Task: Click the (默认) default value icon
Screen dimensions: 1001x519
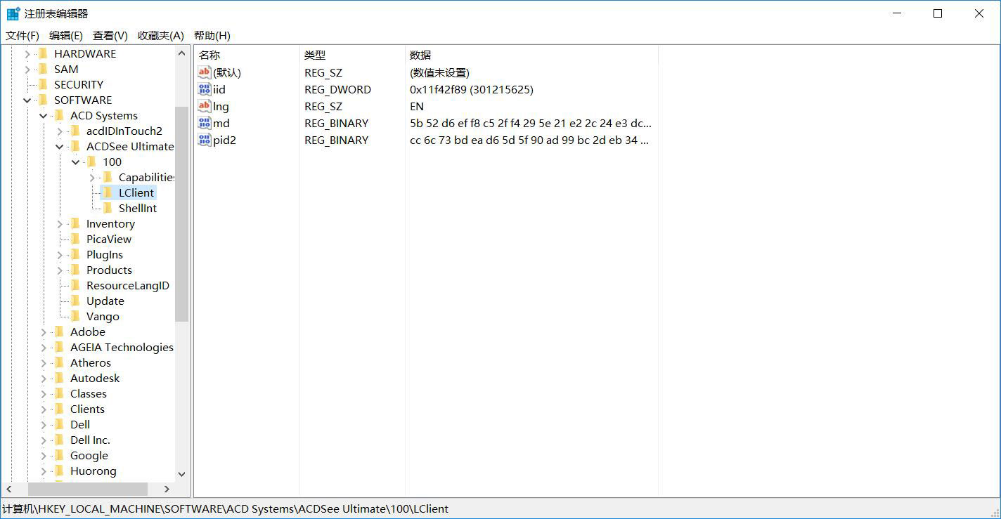Action: point(205,72)
